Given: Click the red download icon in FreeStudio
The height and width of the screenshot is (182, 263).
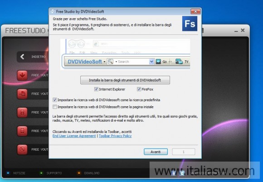Looking at the screenshot, I should (22, 75).
